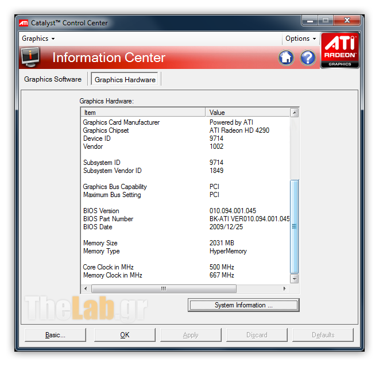This screenshot has width=379, height=366.
Task: Click the Discard button
Action: click(x=257, y=335)
